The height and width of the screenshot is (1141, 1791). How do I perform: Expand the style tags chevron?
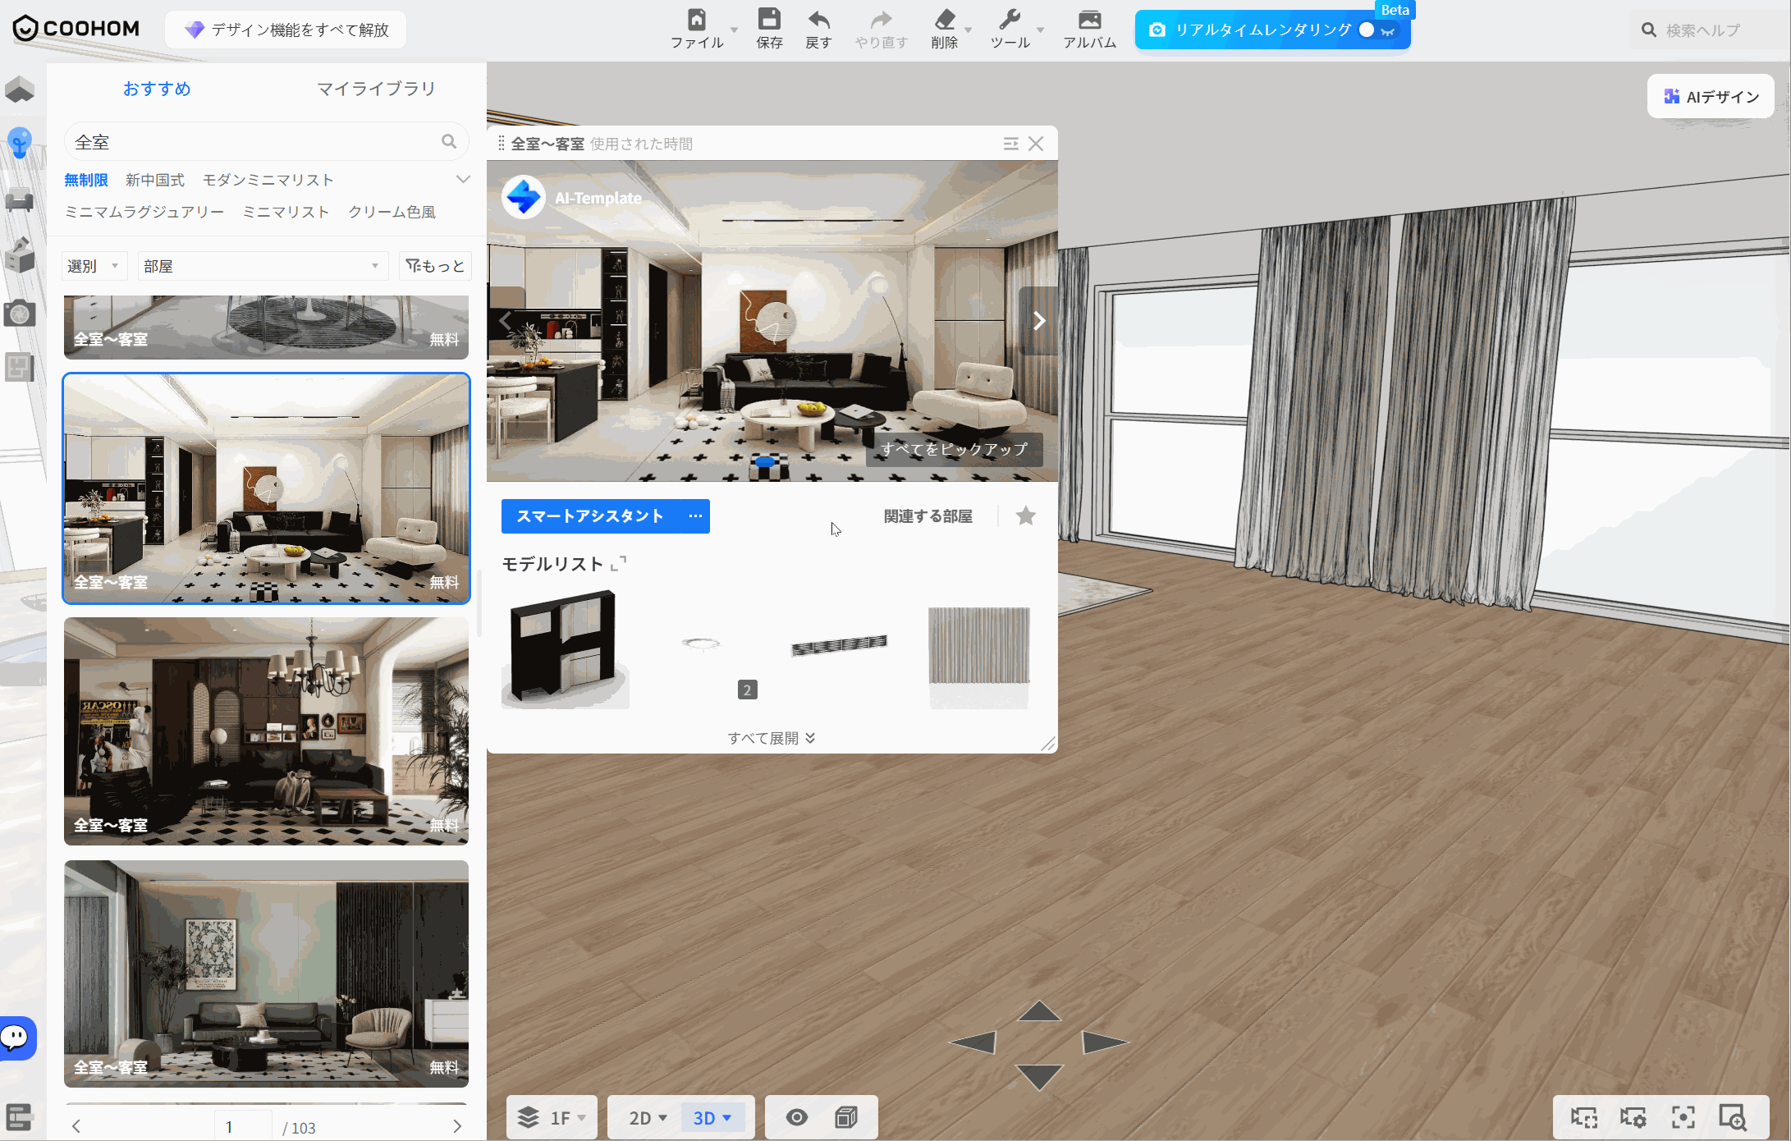(x=463, y=180)
